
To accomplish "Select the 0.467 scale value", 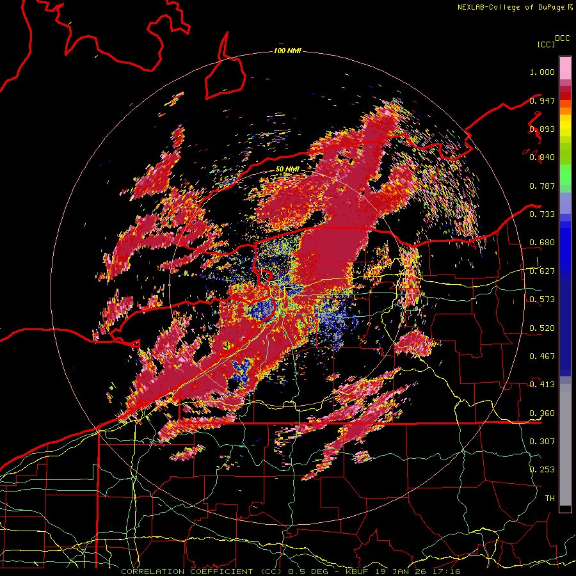I will 542,356.
